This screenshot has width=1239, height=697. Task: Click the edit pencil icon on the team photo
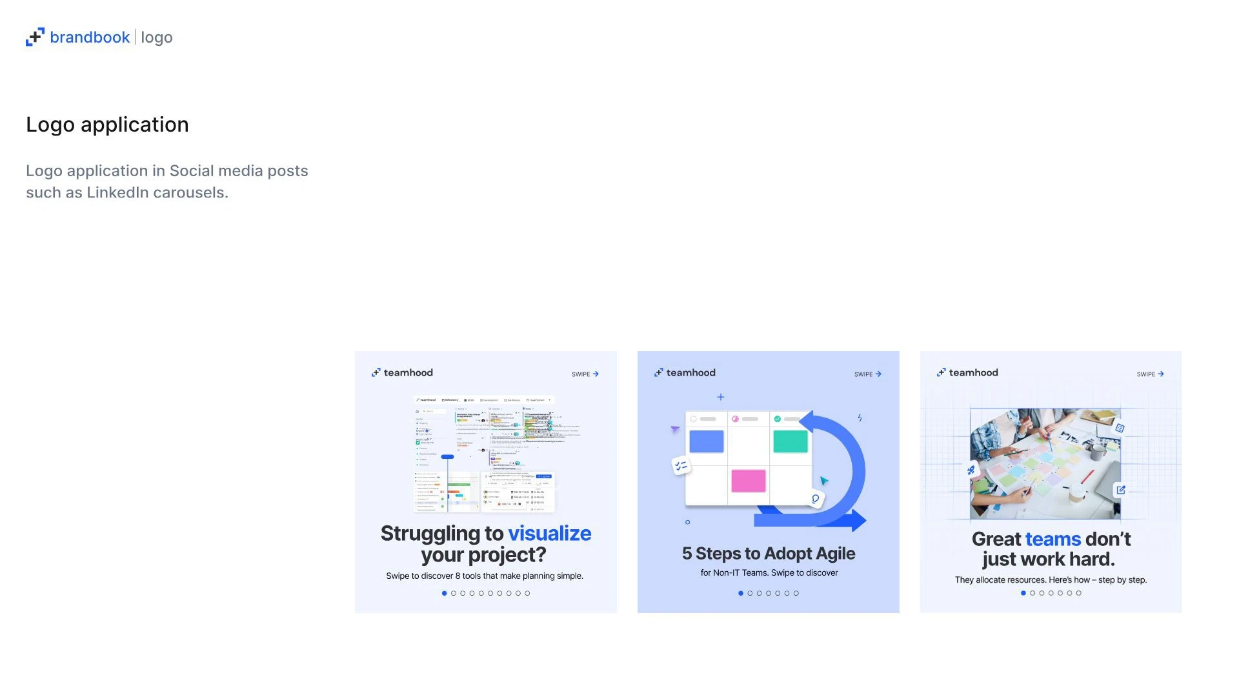tap(1121, 490)
